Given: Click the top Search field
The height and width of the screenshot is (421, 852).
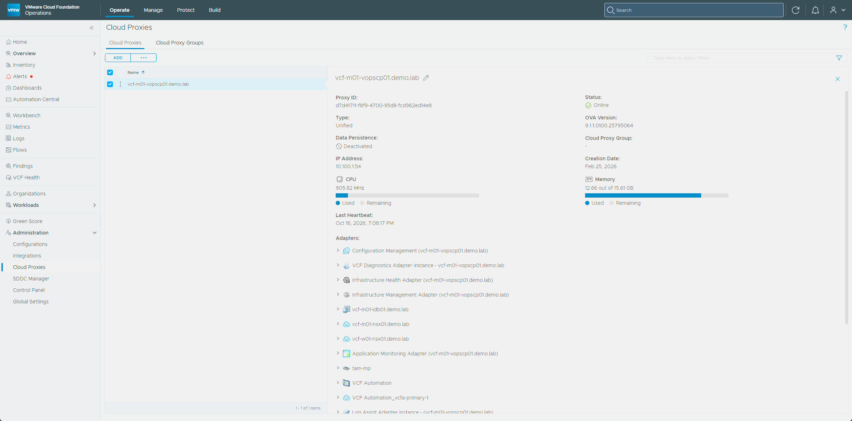Looking at the screenshot, I should [x=694, y=10].
